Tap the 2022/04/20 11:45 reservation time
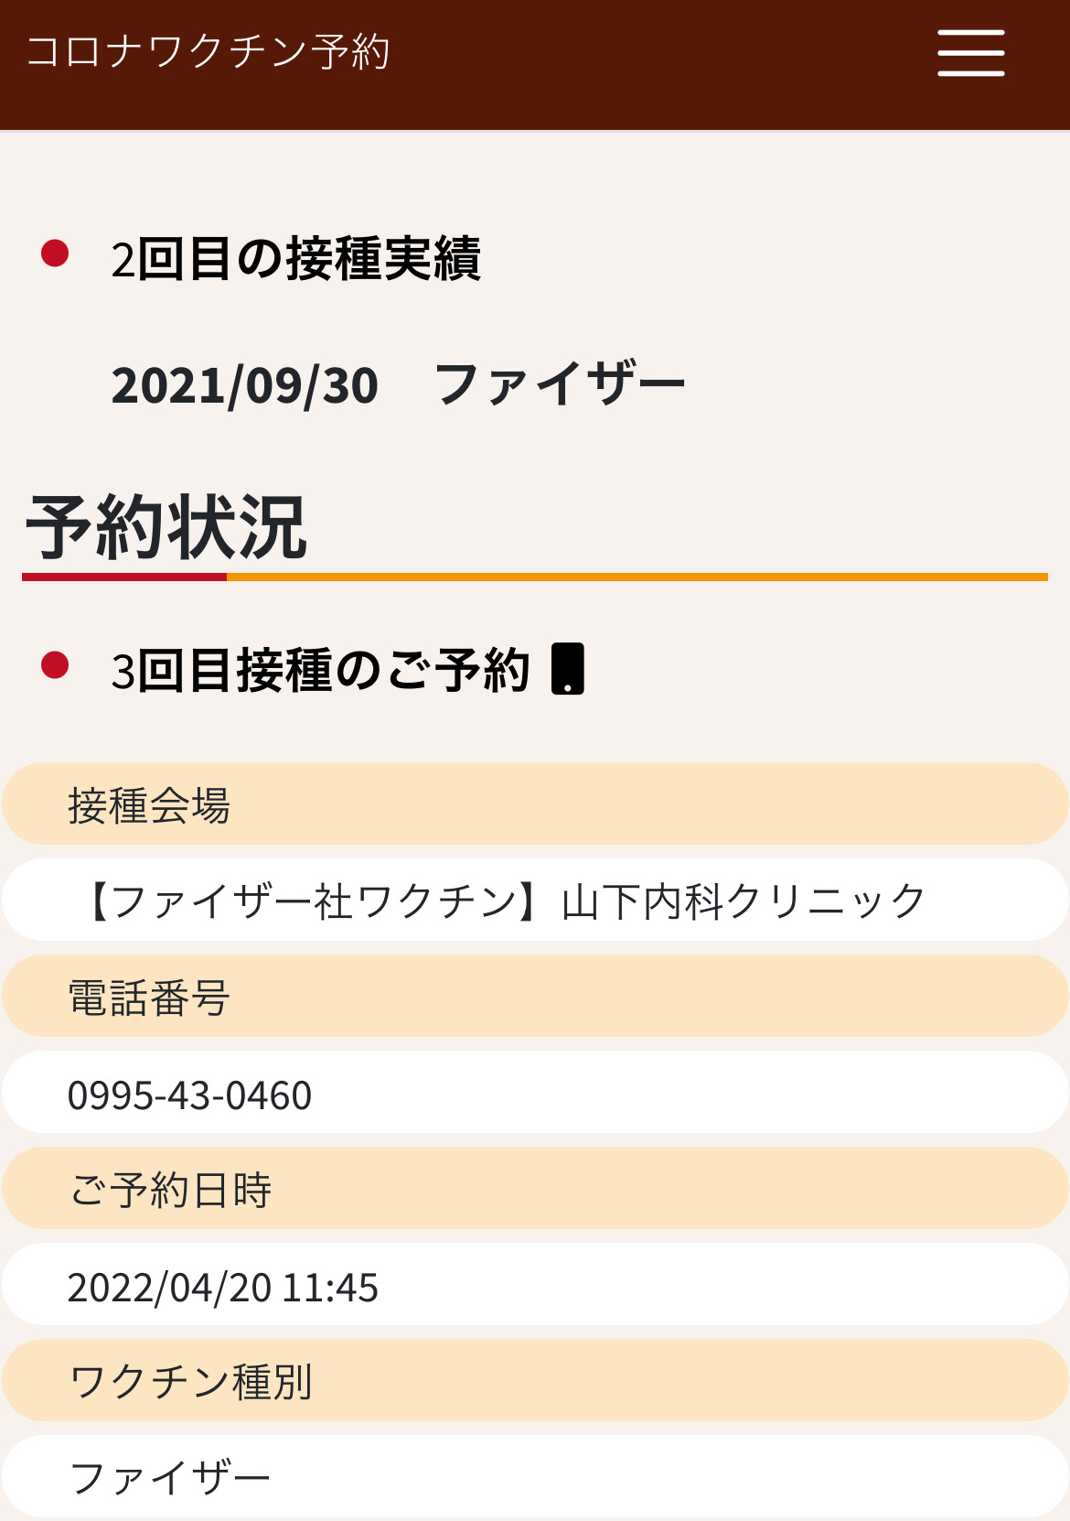The image size is (1070, 1521). (x=222, y=1288)
